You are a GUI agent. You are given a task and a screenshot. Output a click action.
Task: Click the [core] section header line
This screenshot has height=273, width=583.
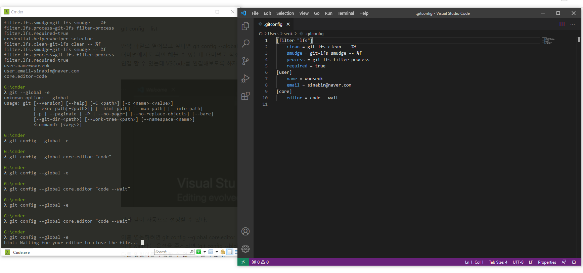coord(284,91)
